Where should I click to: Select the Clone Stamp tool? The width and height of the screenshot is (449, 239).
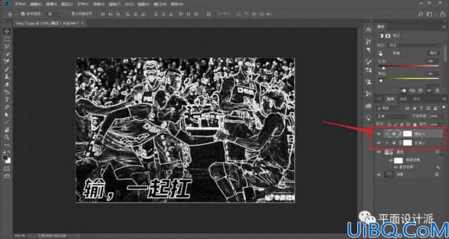click(x=8, y=77)
